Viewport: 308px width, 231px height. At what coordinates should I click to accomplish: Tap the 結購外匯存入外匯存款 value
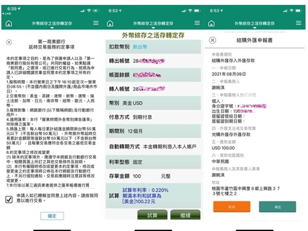(x=233, y=60)
